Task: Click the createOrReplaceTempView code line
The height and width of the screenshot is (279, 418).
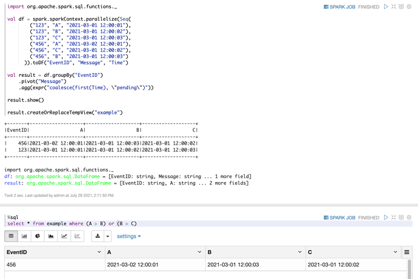Action: (65, 113)
